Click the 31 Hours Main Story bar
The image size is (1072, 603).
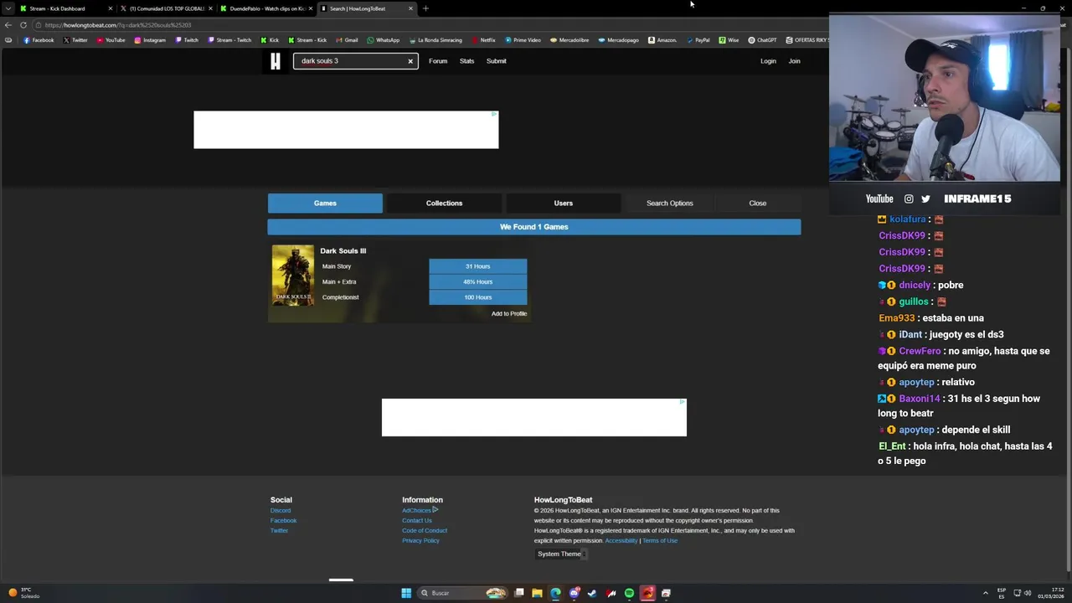478,266
